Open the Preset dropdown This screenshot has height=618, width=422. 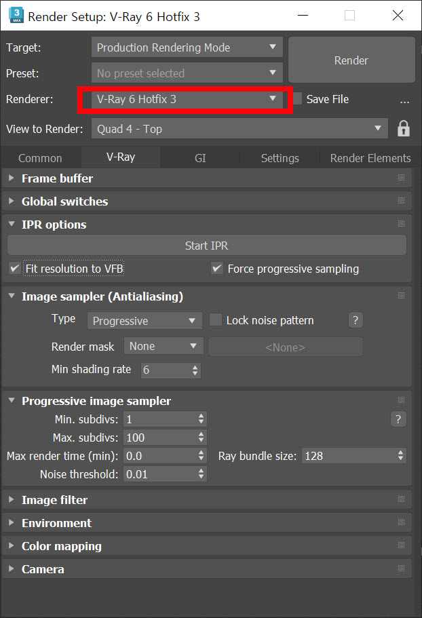(x=187, y=73)
